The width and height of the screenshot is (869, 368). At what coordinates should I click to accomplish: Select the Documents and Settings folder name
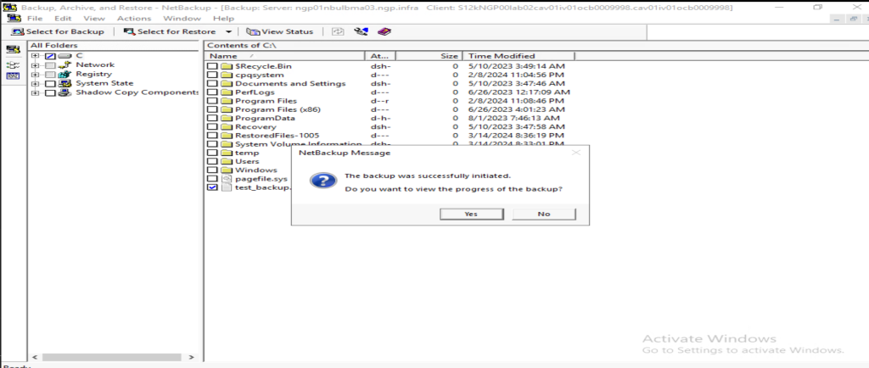[x=290, y=84]
